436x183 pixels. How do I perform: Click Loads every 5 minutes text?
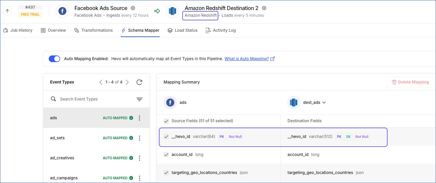coord(243,15)
